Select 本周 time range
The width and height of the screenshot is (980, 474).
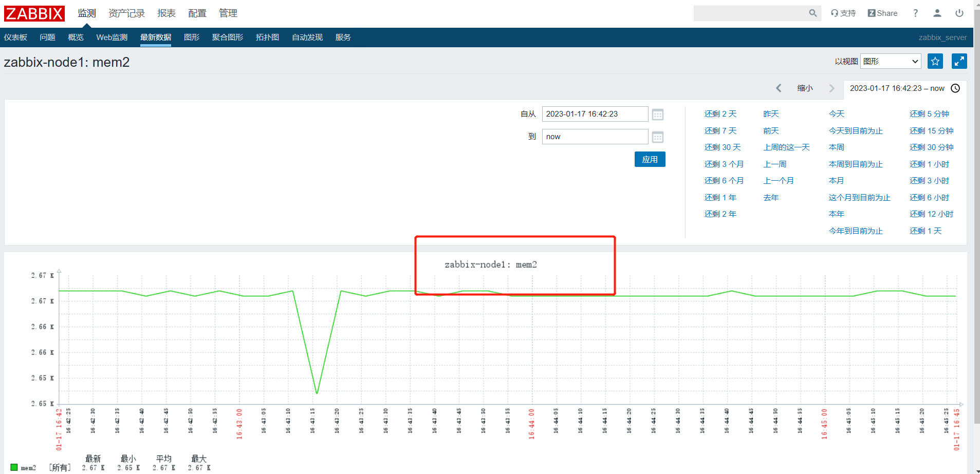(837, 147)
